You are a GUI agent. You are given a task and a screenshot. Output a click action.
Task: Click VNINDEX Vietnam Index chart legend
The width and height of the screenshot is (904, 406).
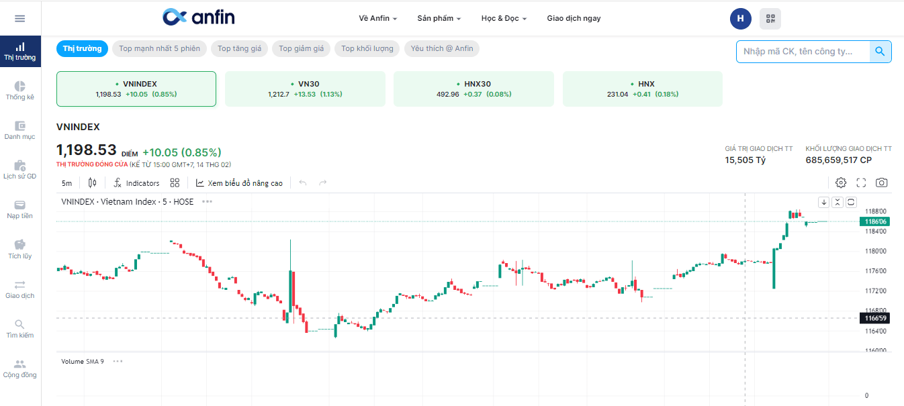(127, 201)
